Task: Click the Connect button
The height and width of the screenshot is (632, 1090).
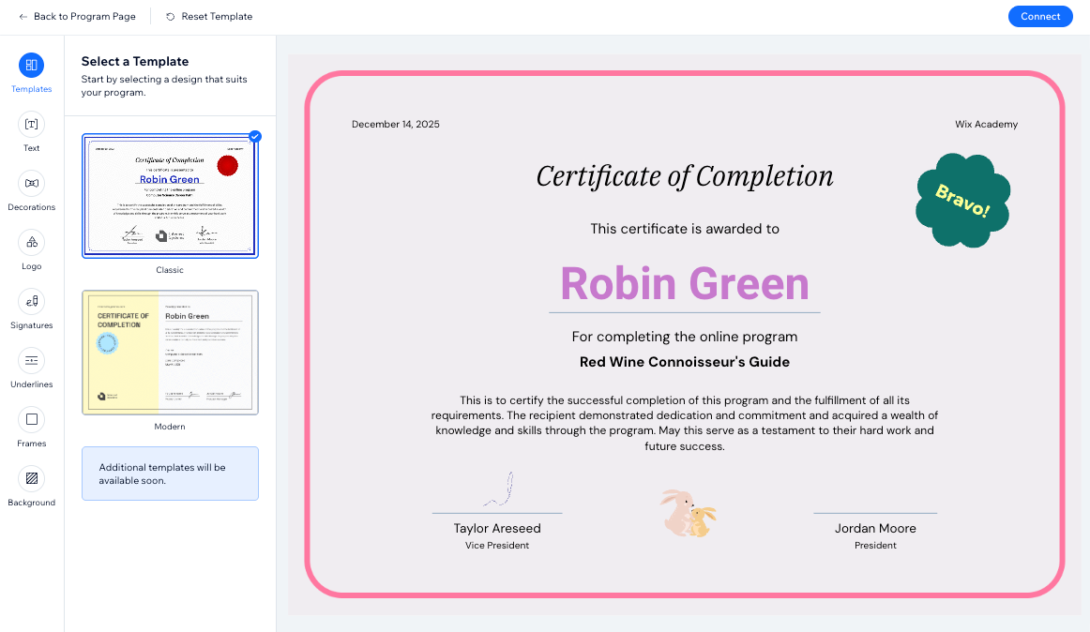Action: point(1040,16)
